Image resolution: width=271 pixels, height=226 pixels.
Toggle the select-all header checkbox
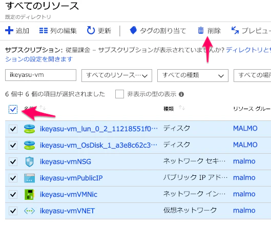(x=13, y=109)
